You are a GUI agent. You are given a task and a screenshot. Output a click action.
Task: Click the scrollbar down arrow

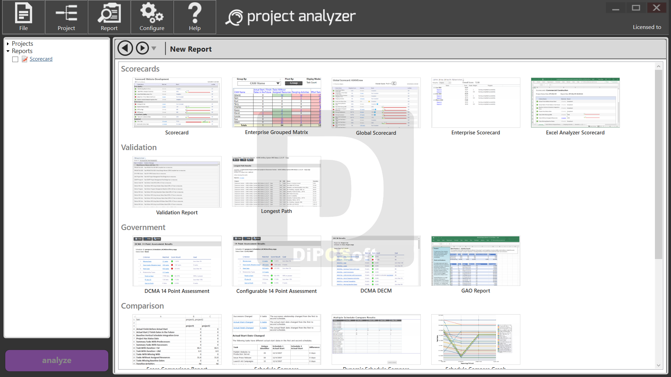click(658, 365)
